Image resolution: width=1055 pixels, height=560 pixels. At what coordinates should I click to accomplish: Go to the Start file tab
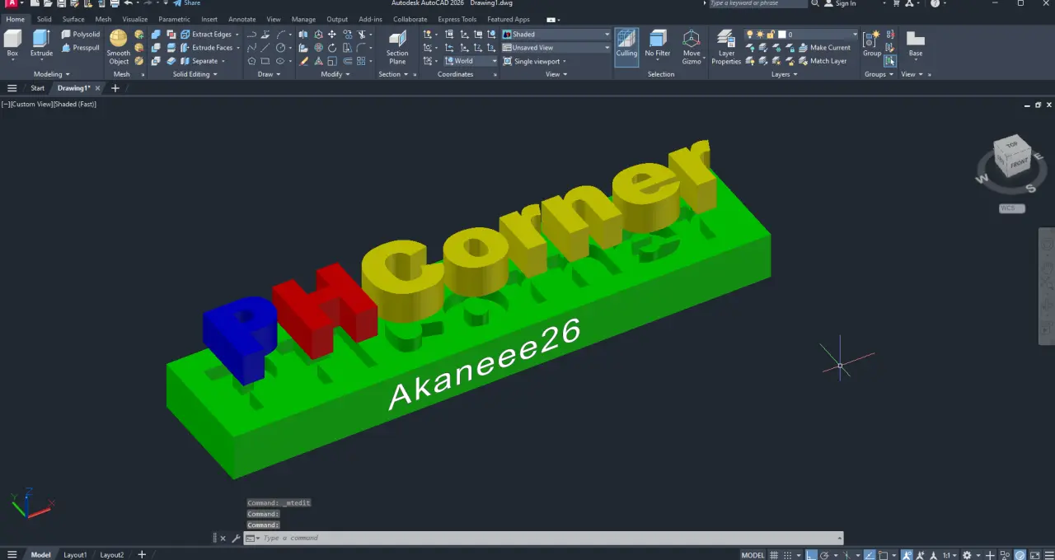(38, 88)
